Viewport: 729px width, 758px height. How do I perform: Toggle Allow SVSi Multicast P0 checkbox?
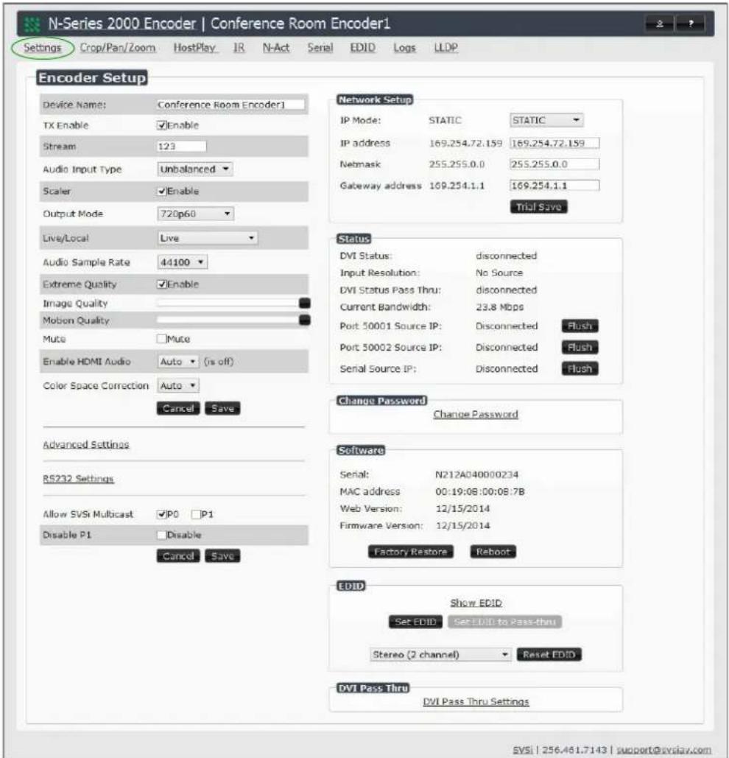tap(161, 514)
